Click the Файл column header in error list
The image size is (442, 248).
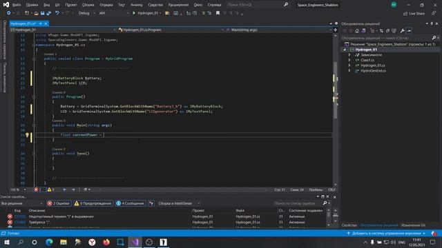[x=240, y=211]
